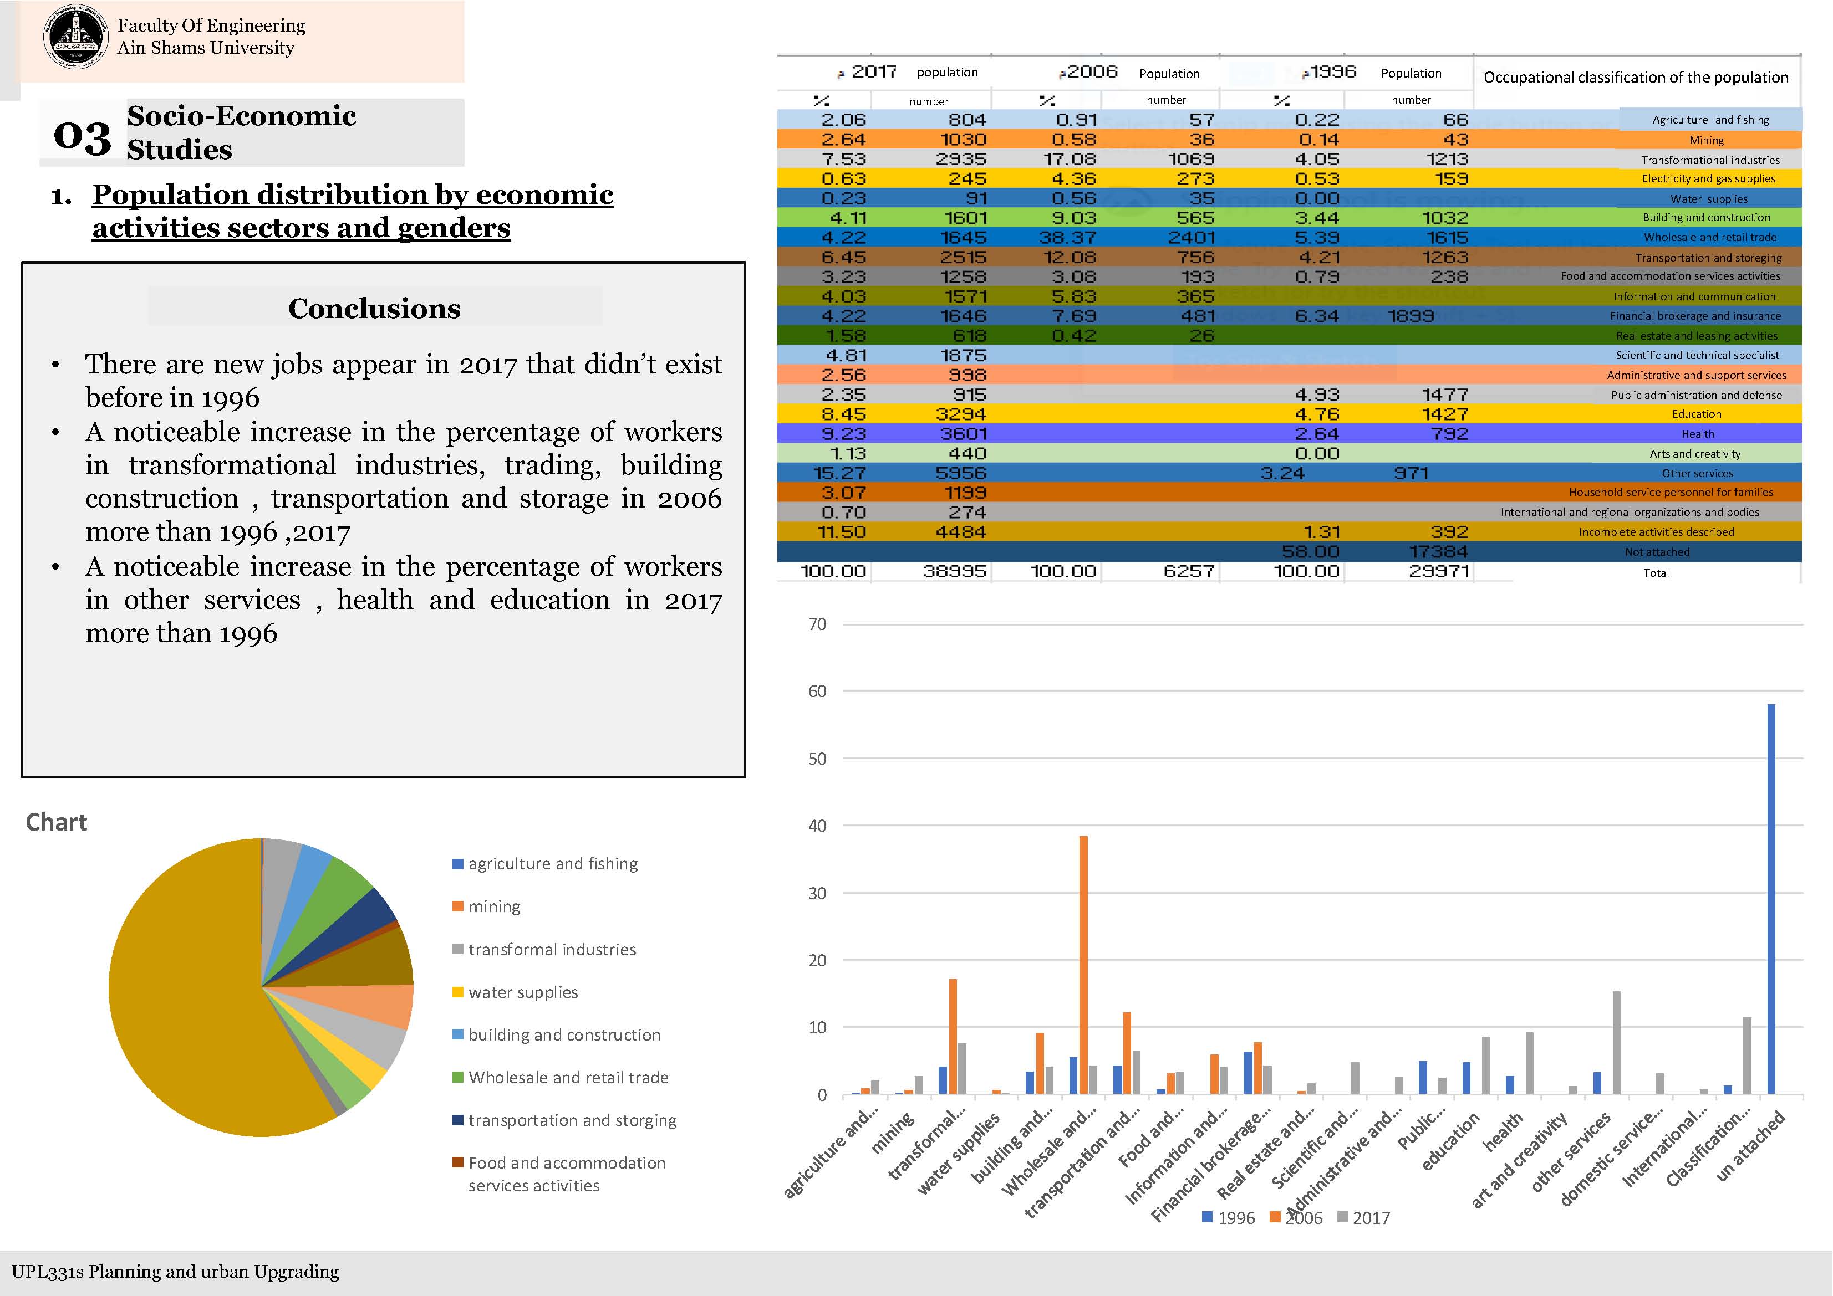This screenshot has height=1296, width=1833.
Task: Click the blue agriculture and fishing legend swatch
Action: 457,863
